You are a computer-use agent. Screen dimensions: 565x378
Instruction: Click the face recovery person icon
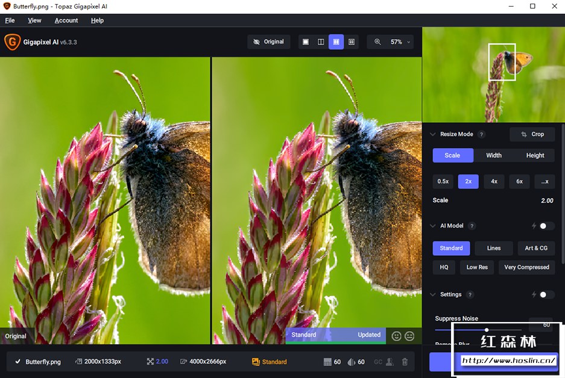(390, 362)
